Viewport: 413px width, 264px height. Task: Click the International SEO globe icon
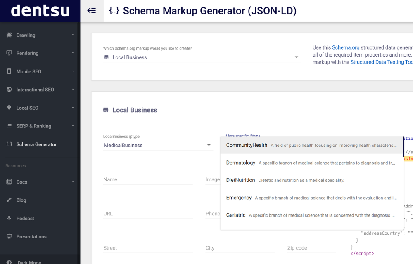9,90
